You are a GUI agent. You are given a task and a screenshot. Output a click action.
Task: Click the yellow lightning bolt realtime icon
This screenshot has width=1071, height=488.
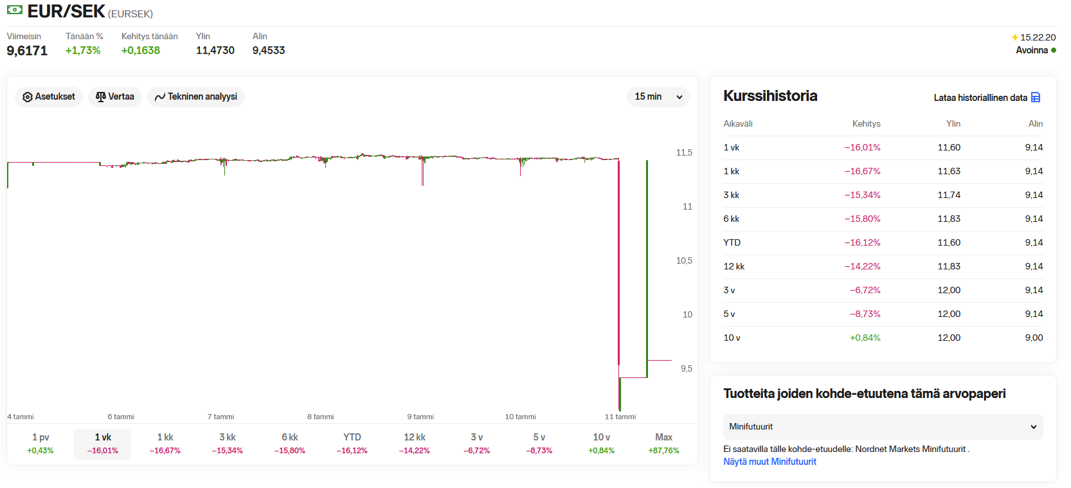[x=1014, y=37]
